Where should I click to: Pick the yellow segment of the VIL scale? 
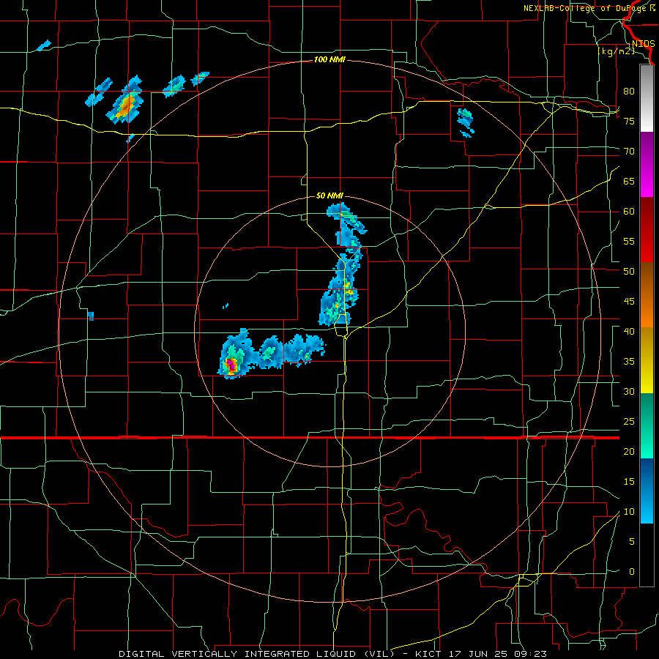coord(647,360)
